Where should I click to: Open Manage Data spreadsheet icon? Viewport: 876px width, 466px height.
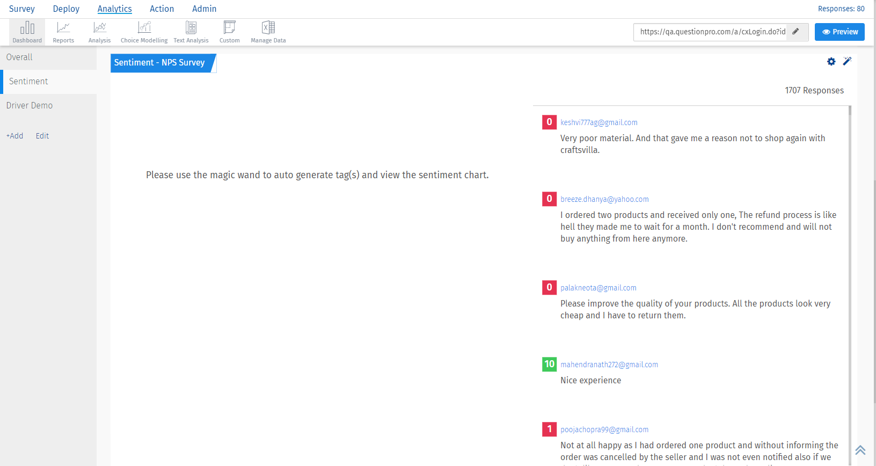(268, 32)
